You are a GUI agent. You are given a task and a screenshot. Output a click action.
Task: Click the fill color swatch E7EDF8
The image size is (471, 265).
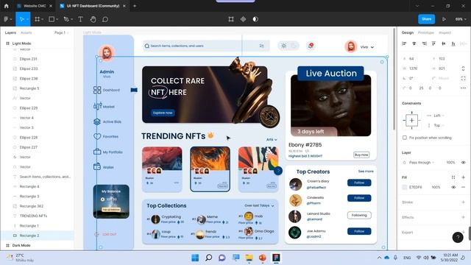tap(404, 187)
